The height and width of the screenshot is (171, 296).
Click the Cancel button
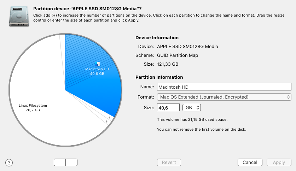point(250,162)
